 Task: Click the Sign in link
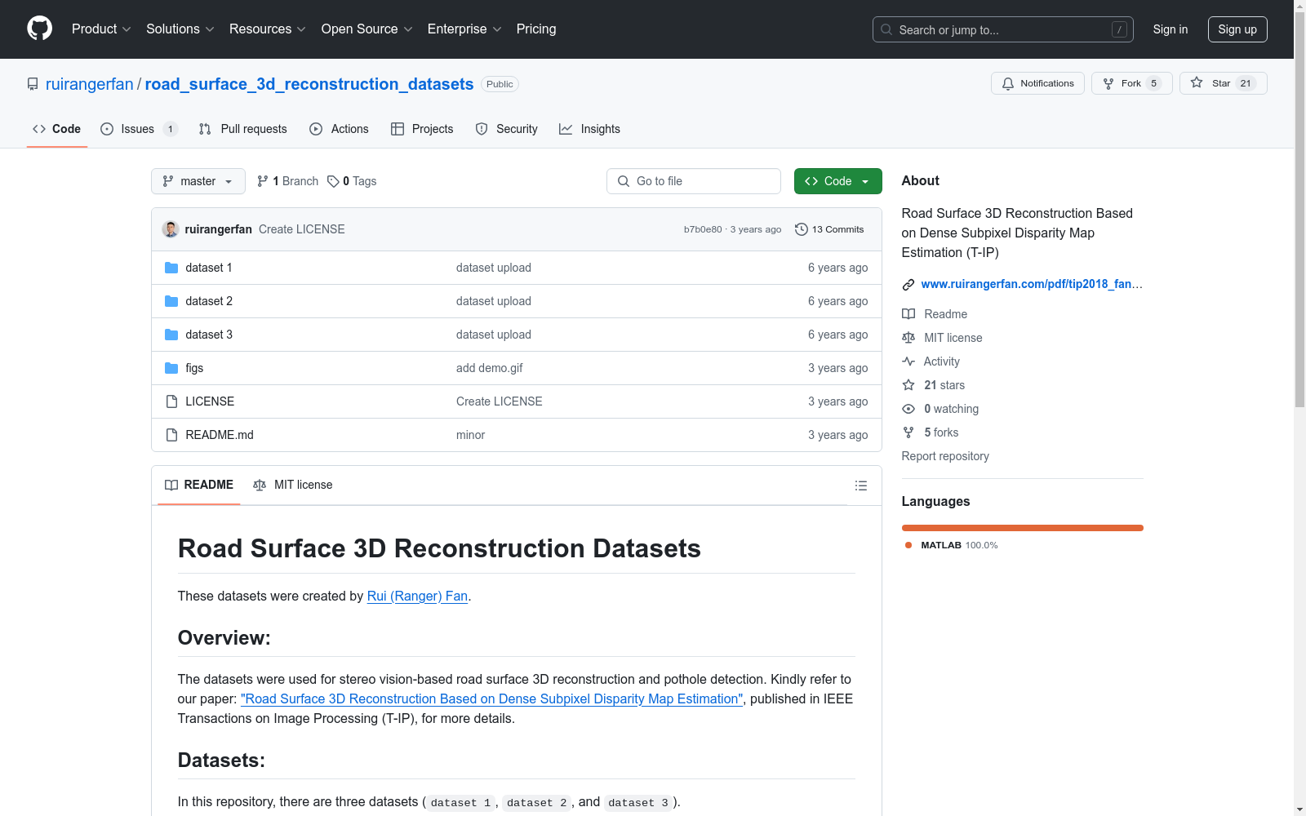(x=1171, y=29)
